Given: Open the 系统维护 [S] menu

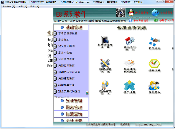Looking at the screenshot, I should [x=9, y=6].
